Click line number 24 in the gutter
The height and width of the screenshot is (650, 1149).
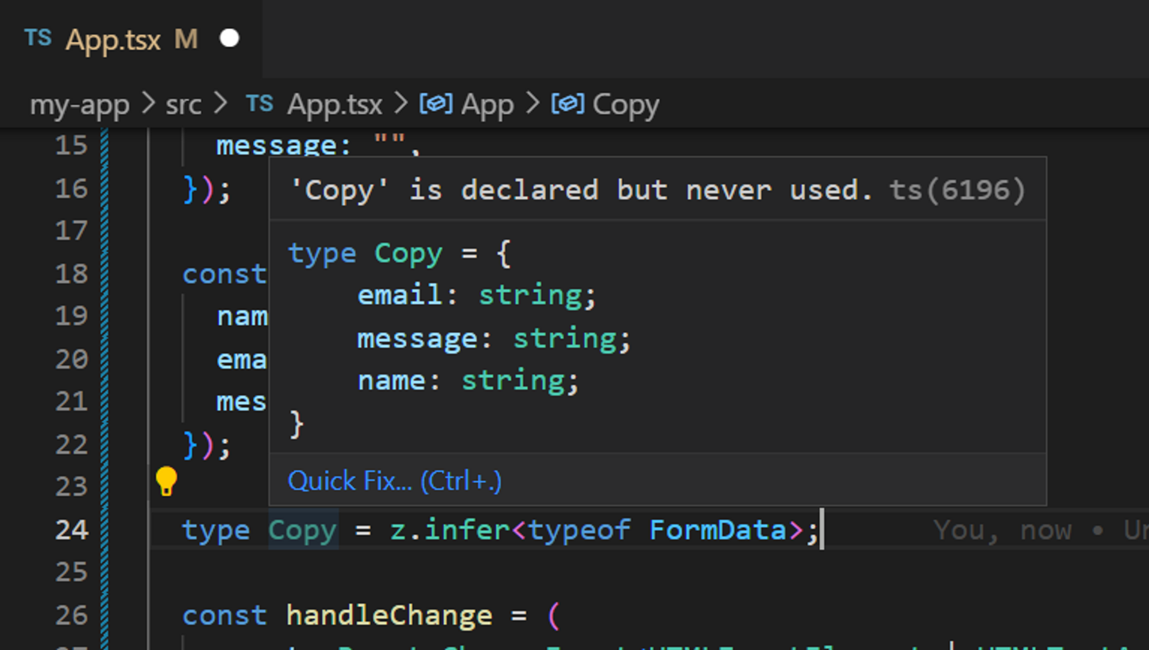[71, 529]
